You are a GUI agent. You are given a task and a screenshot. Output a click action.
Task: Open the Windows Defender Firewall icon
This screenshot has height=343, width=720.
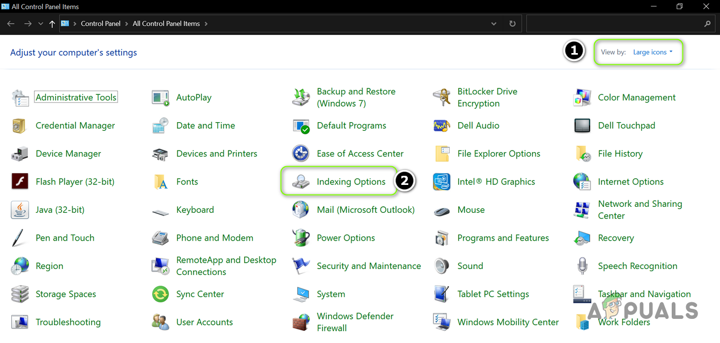[x=301, y=322]
